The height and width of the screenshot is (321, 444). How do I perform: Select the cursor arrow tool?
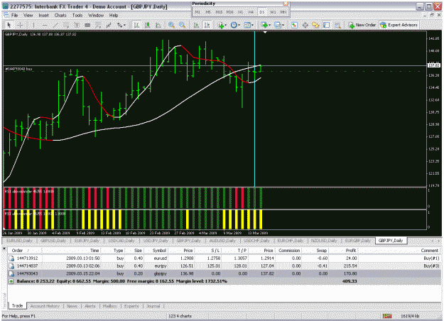pyautogui.click(x=9, y=25)
